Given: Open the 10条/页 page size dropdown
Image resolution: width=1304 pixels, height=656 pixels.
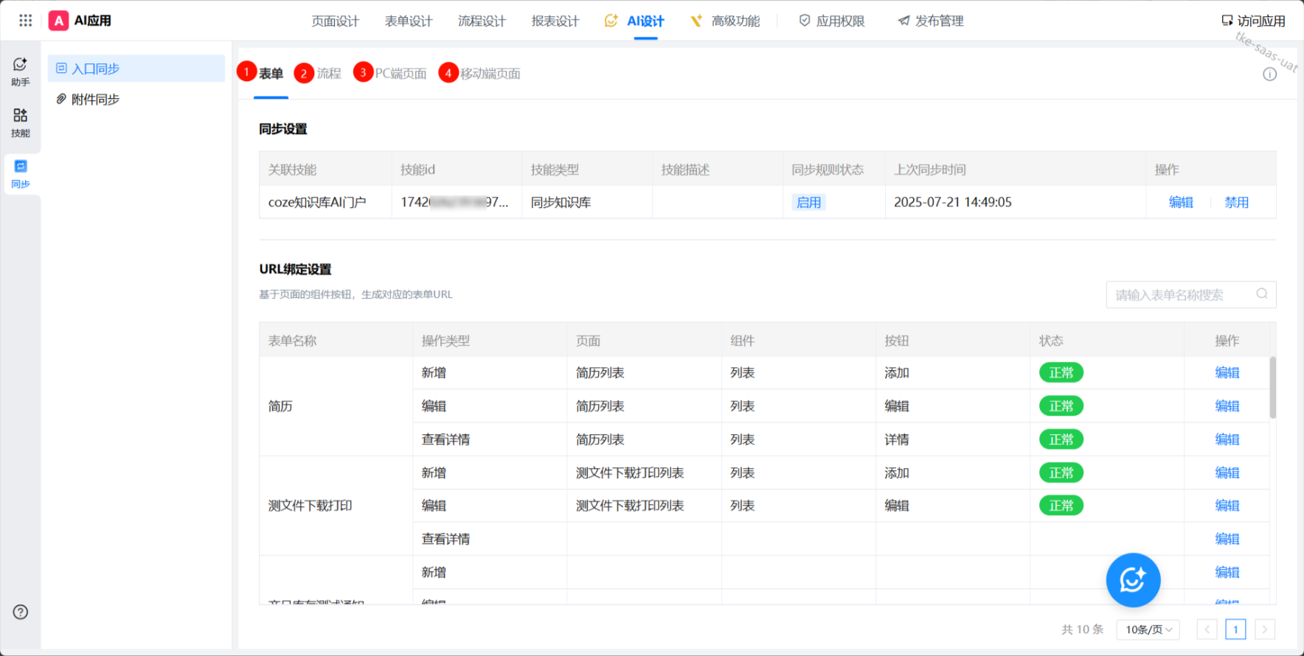Looking at the screenshot, I should 1148,629.
